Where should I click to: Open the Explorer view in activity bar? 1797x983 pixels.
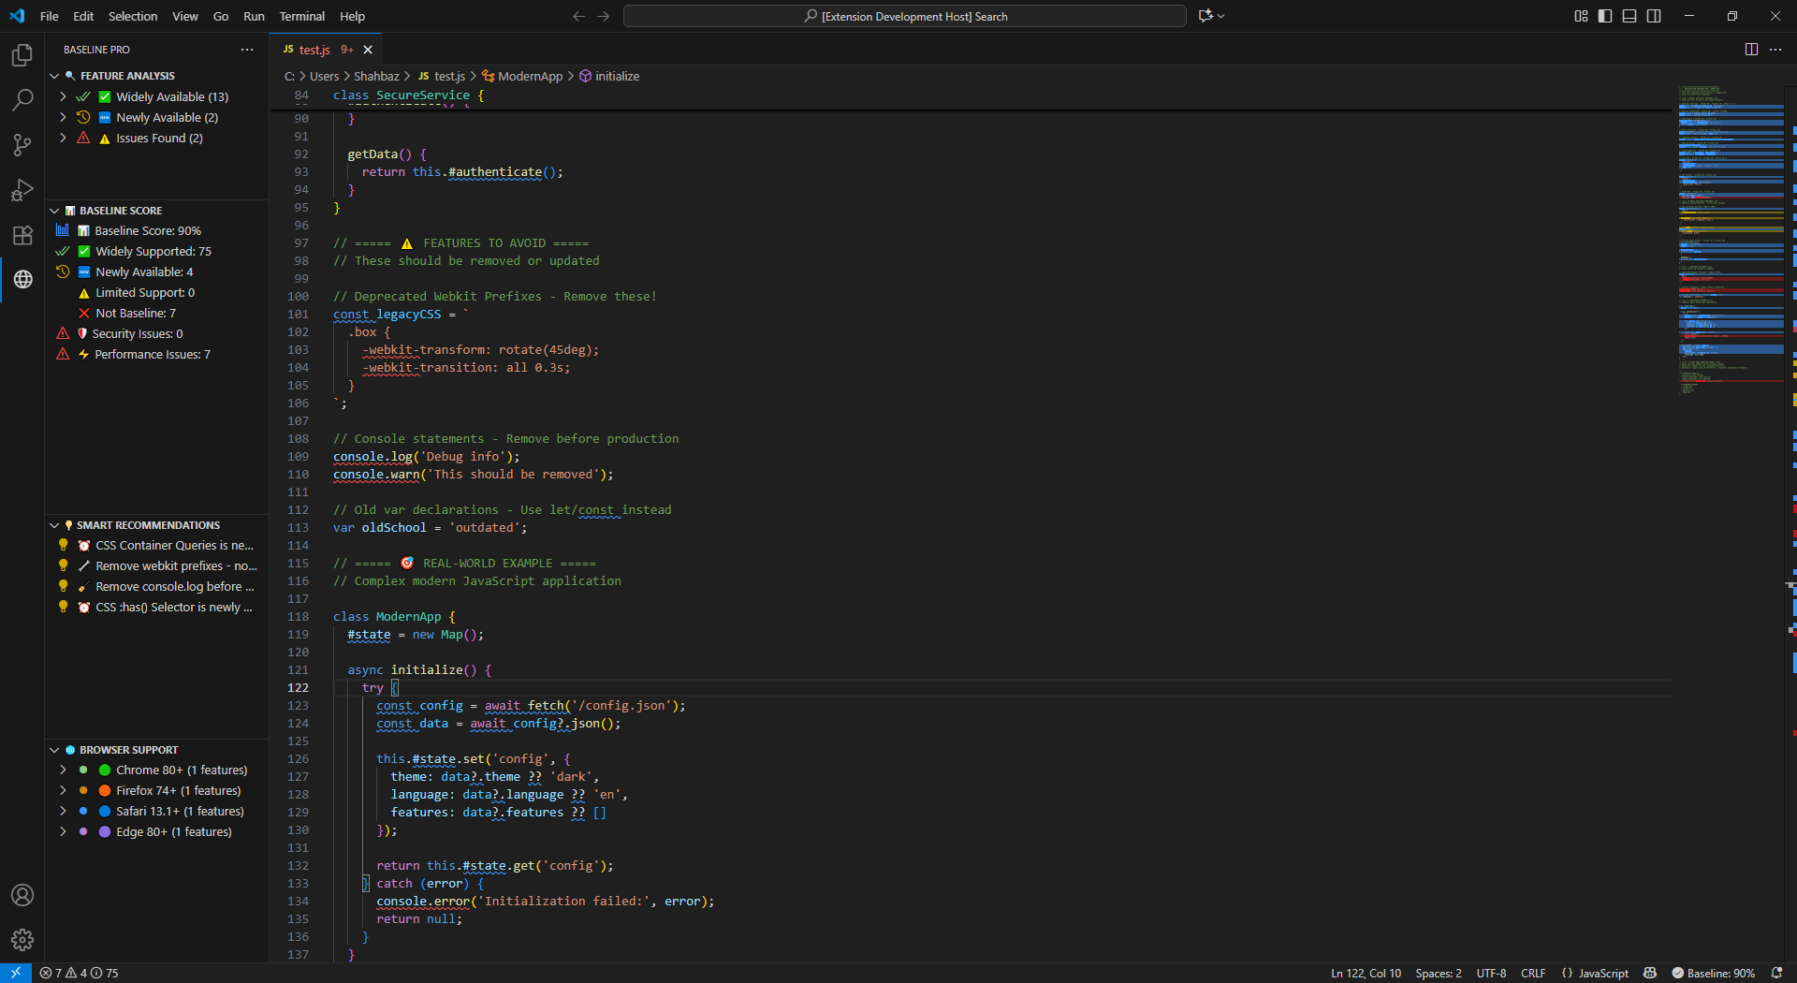click(22, 56)
